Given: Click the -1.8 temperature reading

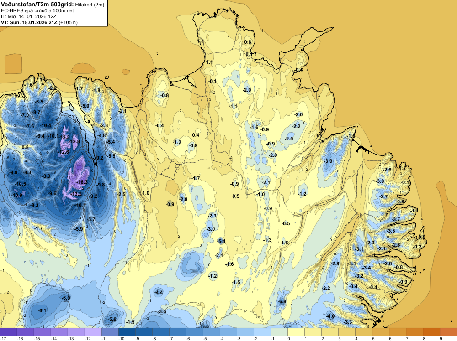Looking at the screenshot, I should (96, 90).
